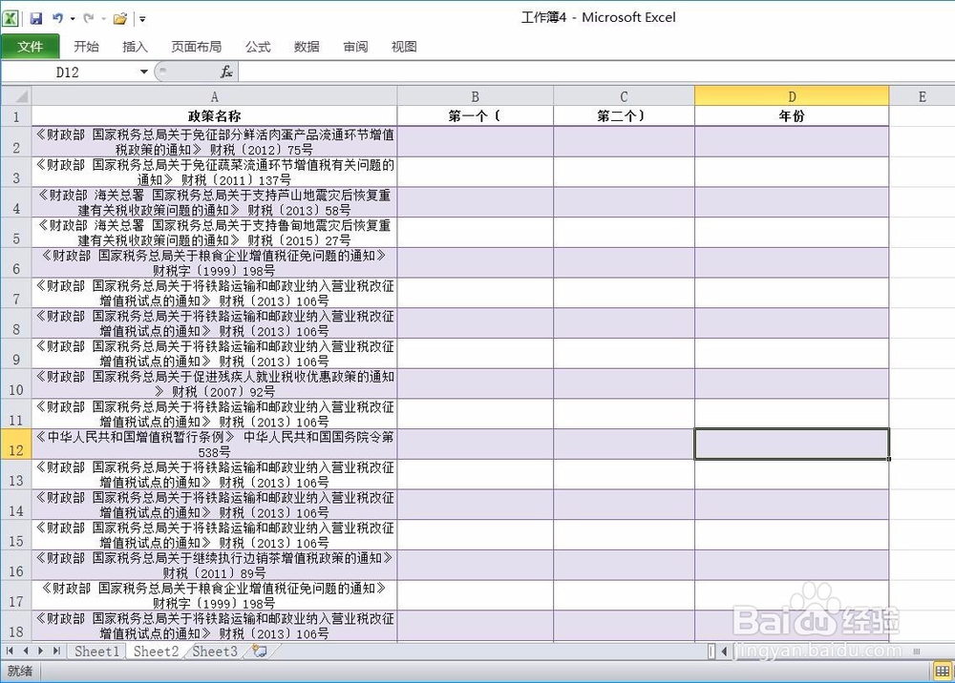Click the 就绪 status bar area
This screenshot has width=955, height=683.
(x=19, y=672)
